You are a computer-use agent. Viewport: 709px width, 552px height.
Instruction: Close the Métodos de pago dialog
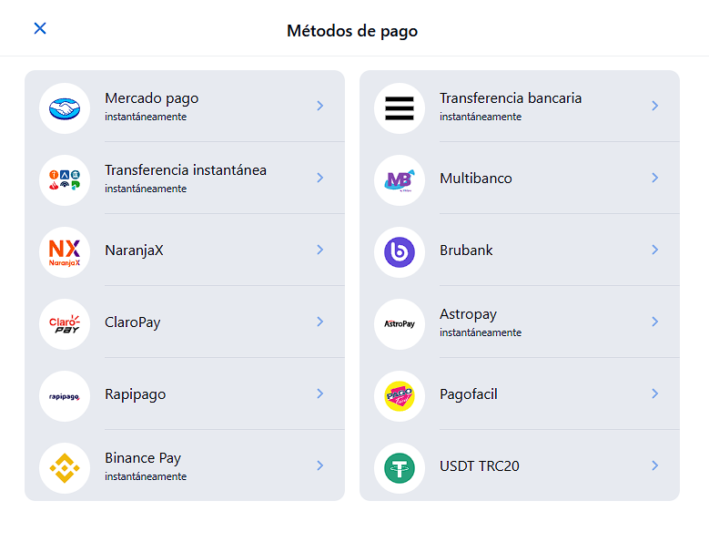(40, 28)
